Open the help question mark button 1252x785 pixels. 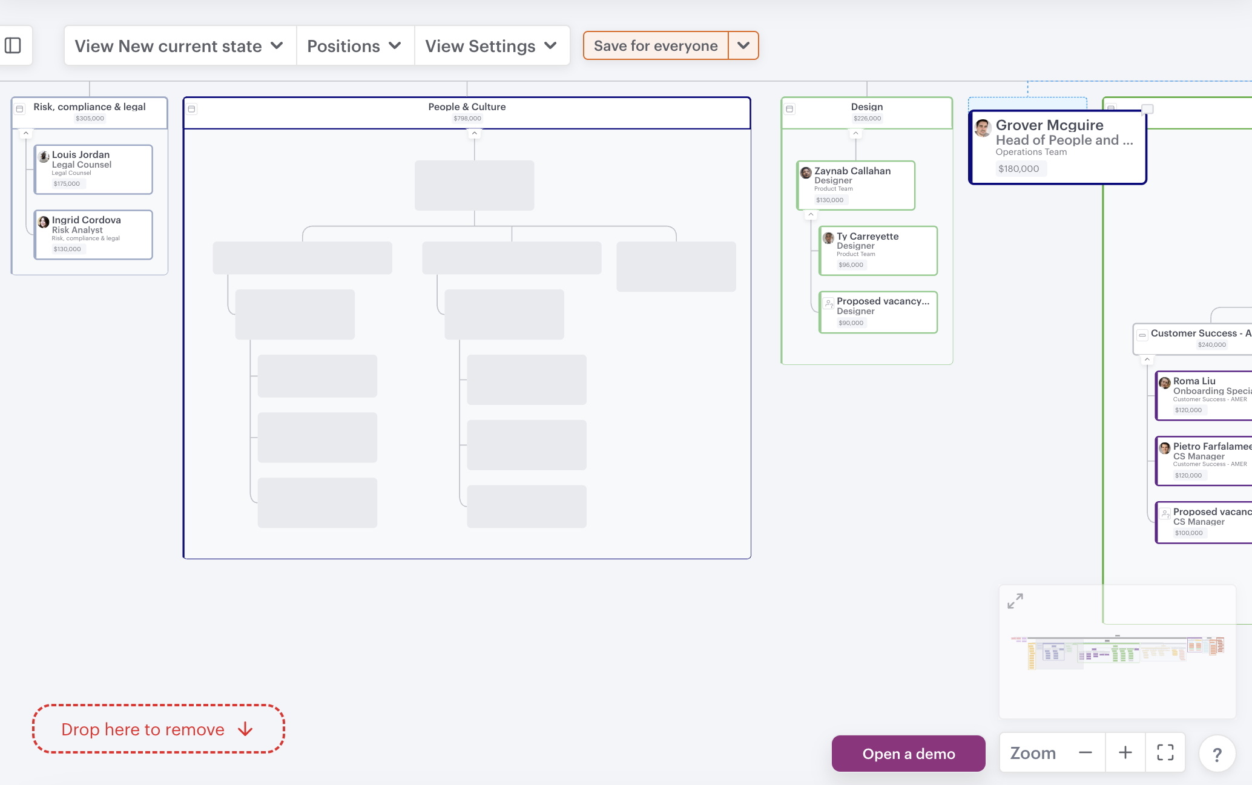click(x=1217, y=754)
